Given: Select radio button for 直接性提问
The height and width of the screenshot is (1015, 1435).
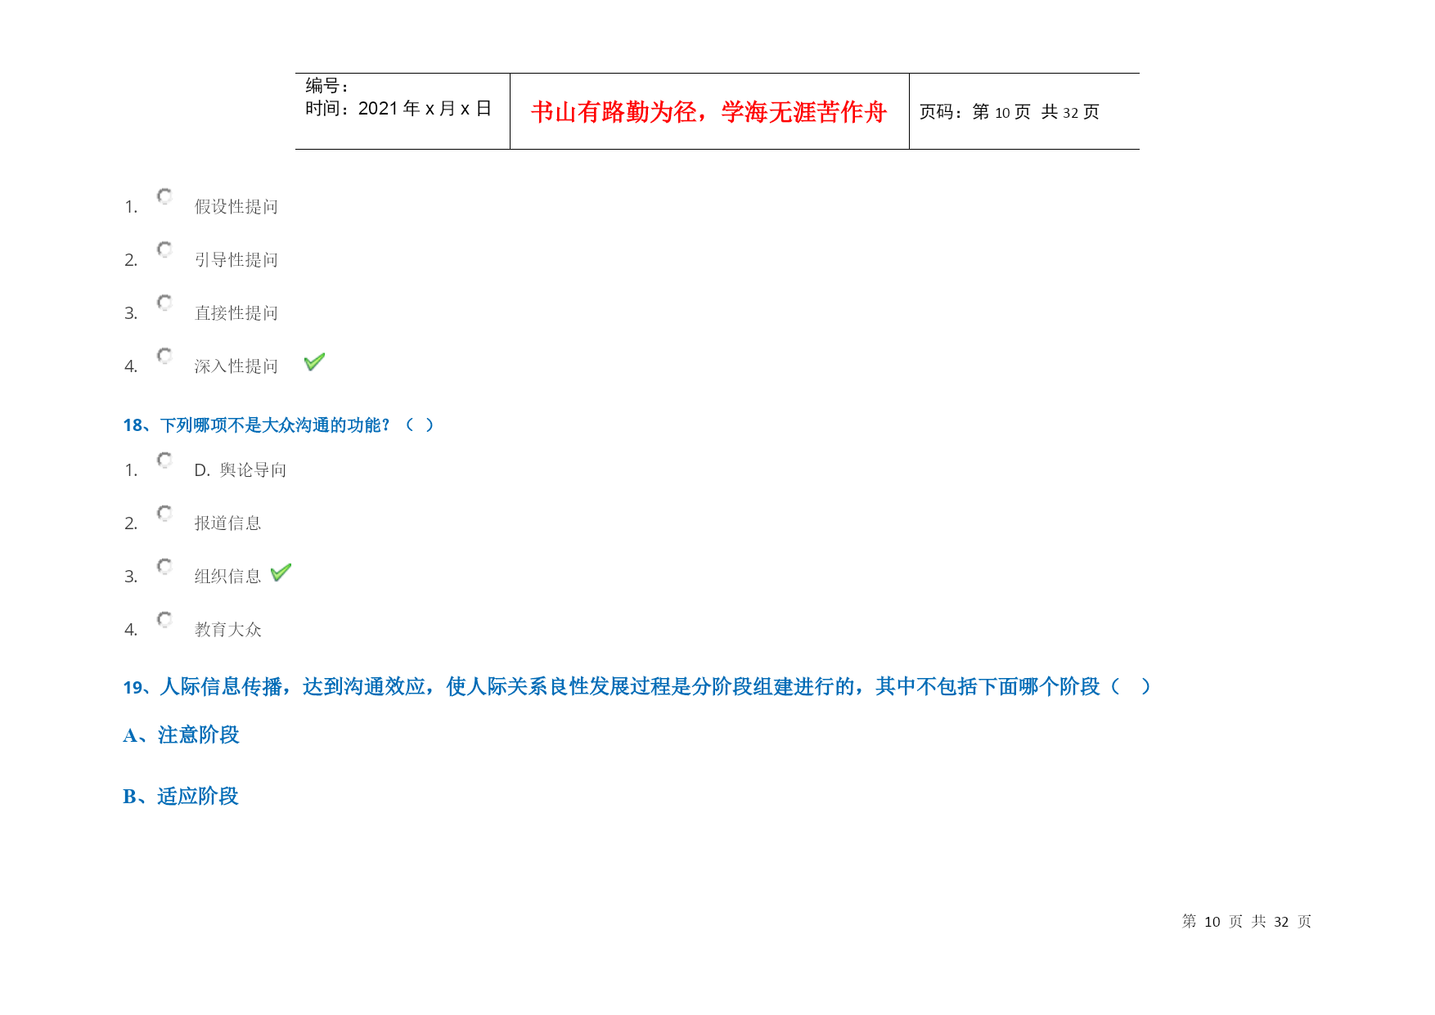Looking at the screenshot, I should coord(164,303).
